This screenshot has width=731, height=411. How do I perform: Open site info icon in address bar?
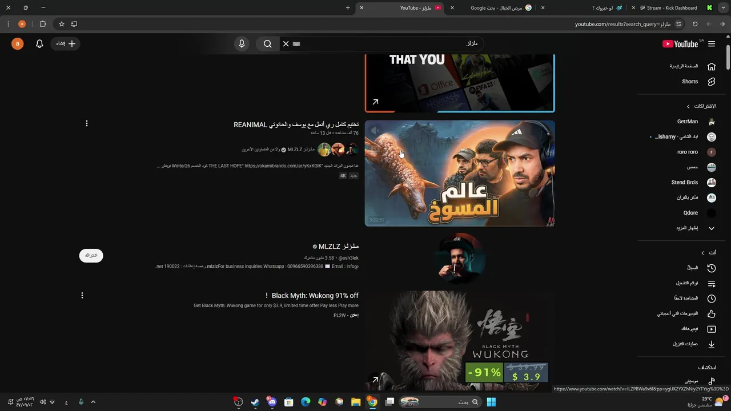(679, 24)
